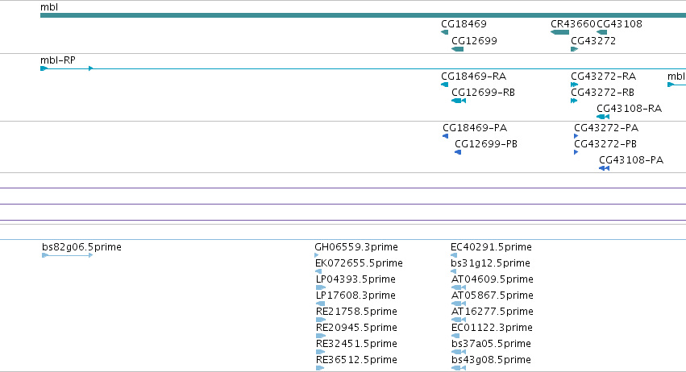This screenshot has height=372, width=686.
Task: Select the mbl-RP transcript line
Action: point(363,68)
